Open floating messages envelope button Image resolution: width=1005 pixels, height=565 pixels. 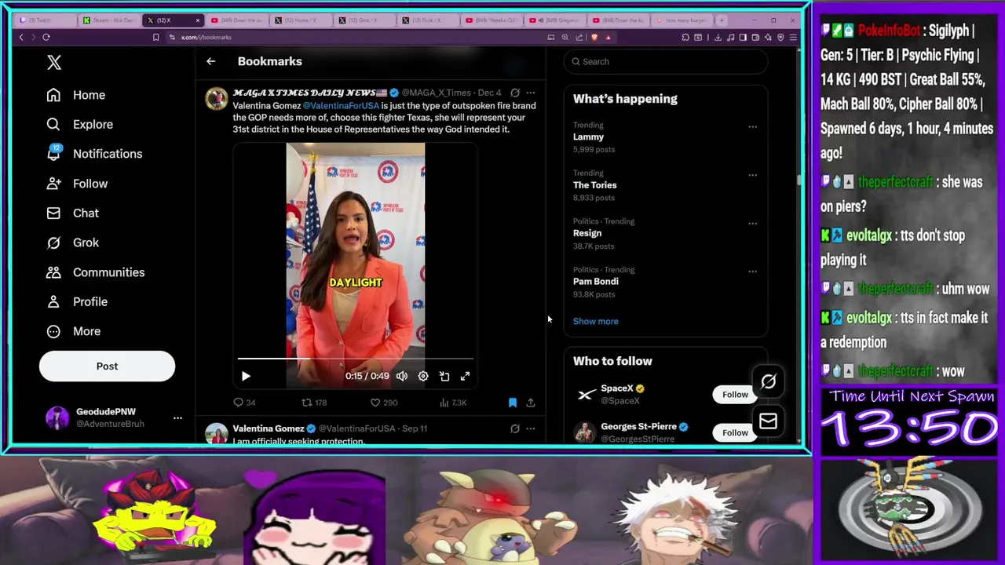tap(768, 422)
